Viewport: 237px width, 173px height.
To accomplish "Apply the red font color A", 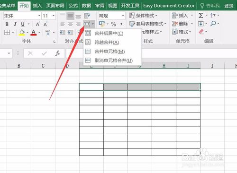I will tap(34, 33).
